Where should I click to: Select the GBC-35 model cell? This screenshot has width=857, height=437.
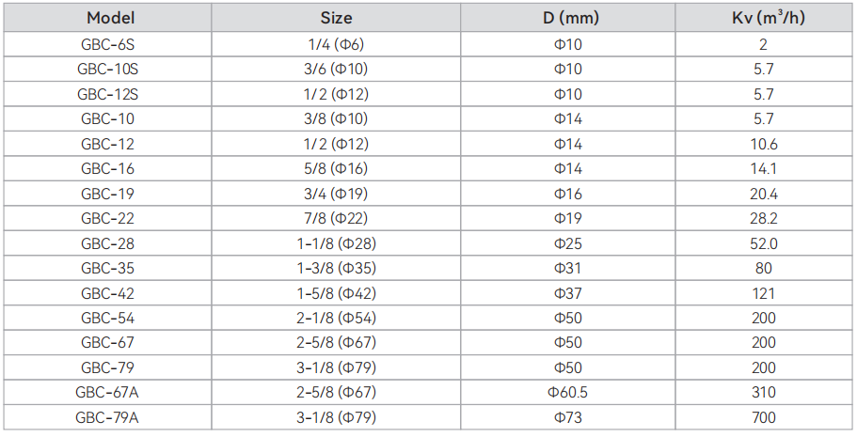tap(107, 268)
